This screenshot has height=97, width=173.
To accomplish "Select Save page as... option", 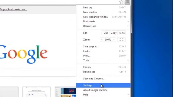I will (x=103, y=47).
